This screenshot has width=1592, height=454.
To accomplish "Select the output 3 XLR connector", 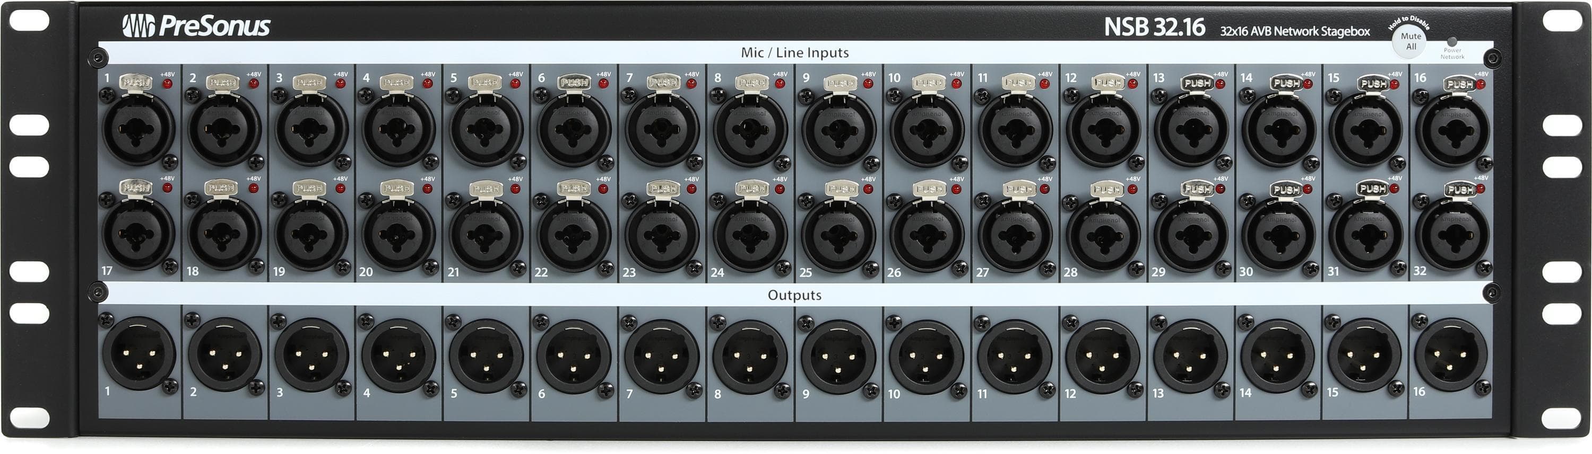I will point(312,355).
